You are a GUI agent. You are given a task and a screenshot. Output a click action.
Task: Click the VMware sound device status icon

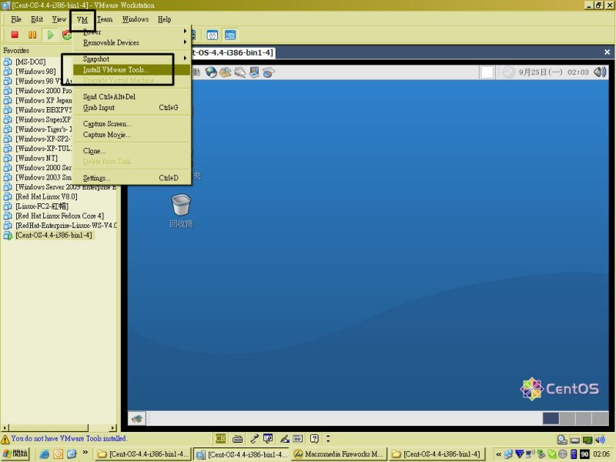tap(600, 440)
